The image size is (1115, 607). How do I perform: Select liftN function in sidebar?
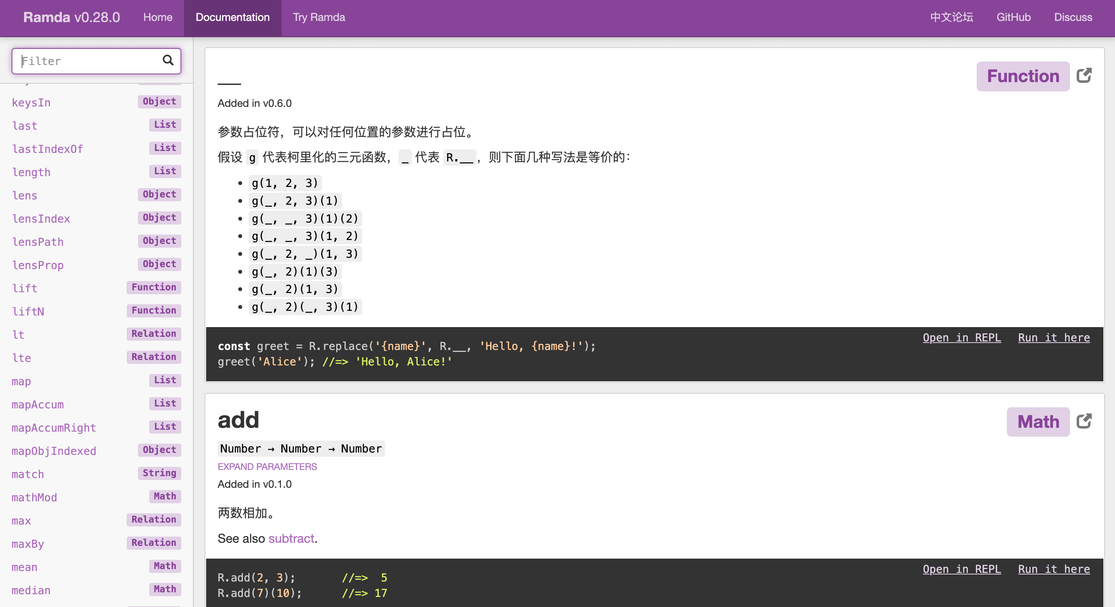[28, 312]
